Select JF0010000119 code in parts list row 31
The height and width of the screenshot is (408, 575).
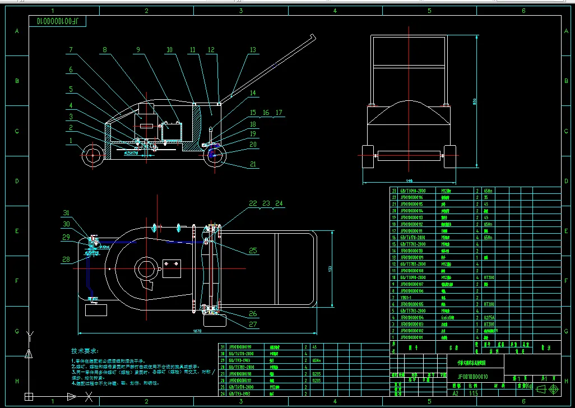tap(240, 347)
